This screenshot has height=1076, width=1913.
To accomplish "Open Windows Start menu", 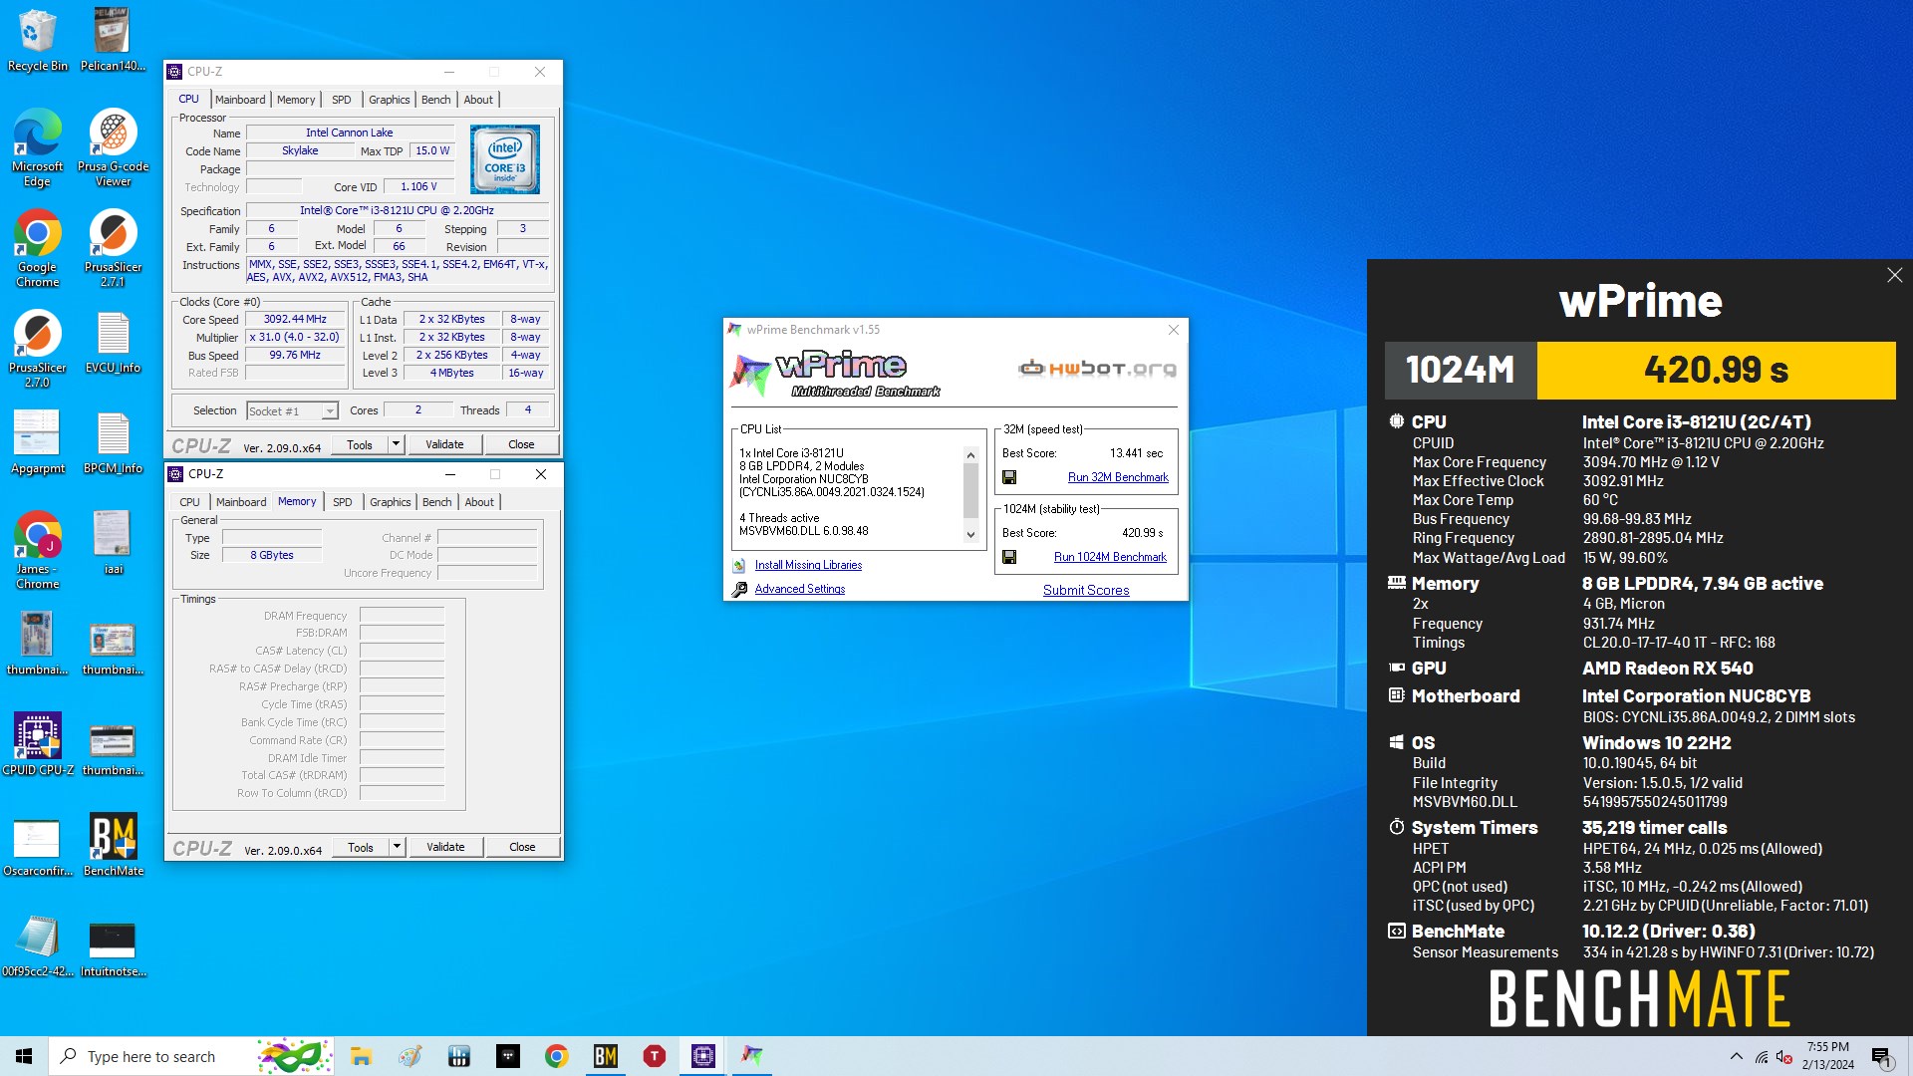I will point(24,1056).
